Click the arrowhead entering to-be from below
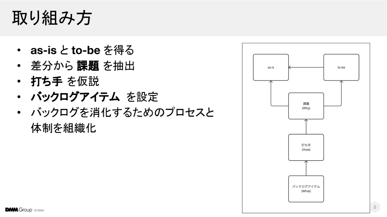 click(341, 83)
